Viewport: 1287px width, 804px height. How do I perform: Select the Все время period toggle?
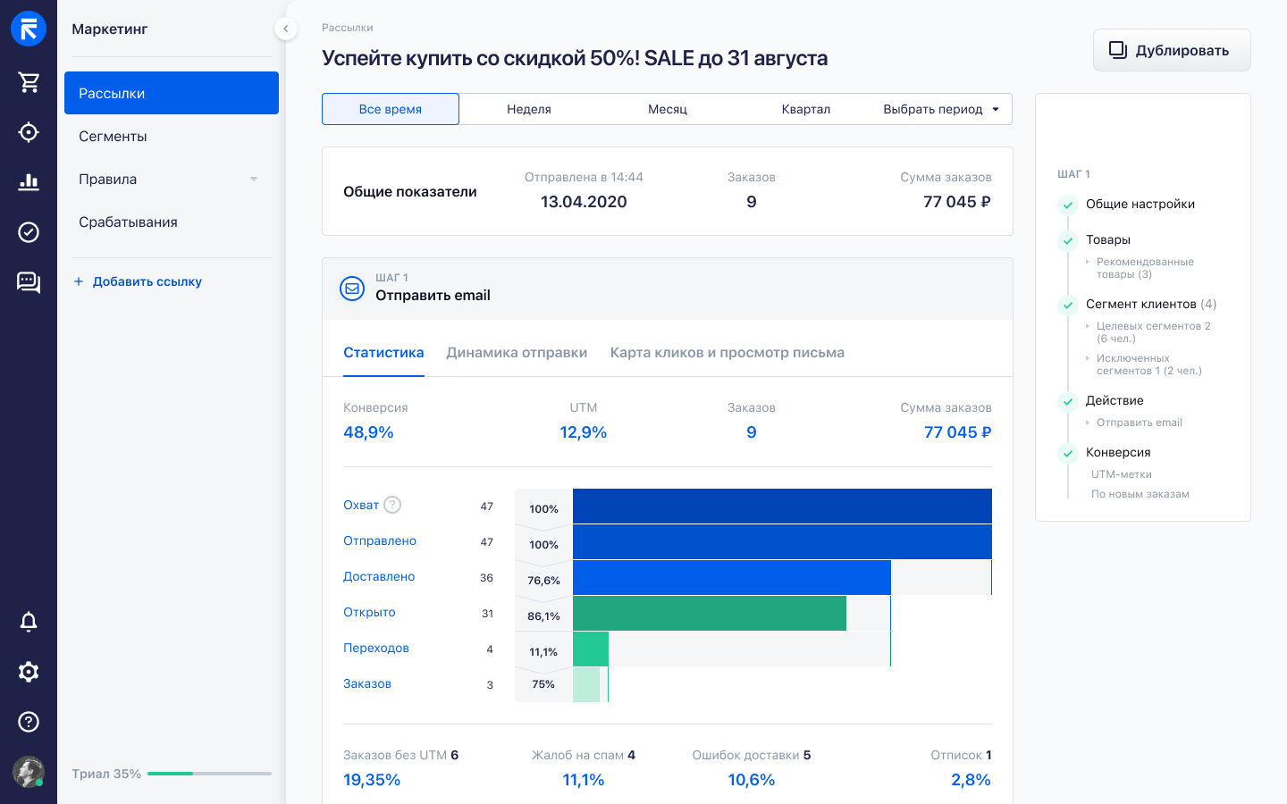pos(391,109)
